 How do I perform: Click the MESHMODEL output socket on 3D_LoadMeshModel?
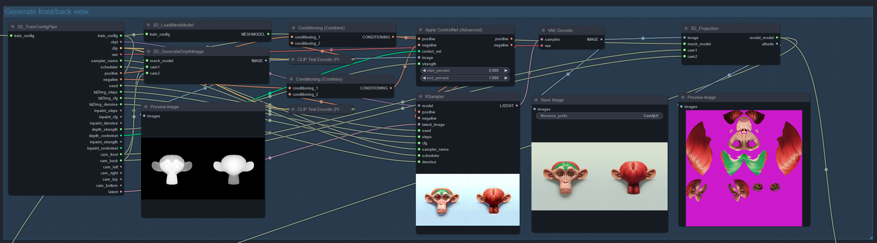268,34
